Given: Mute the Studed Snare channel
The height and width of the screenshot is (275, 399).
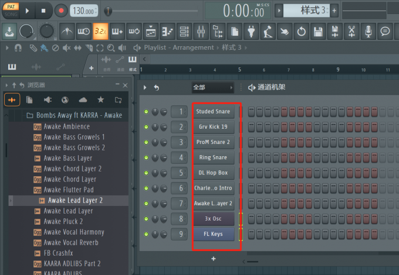Looking at the screenshot, I should pos(146,111).
